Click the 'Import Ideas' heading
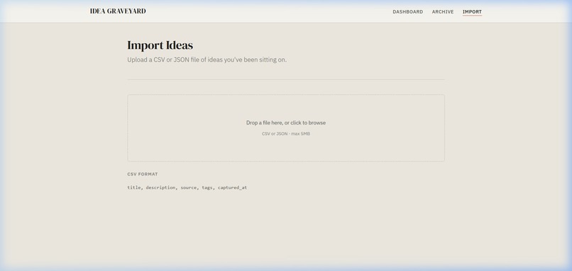The width and height of the screenshot is (572, 271). (160, 45)
